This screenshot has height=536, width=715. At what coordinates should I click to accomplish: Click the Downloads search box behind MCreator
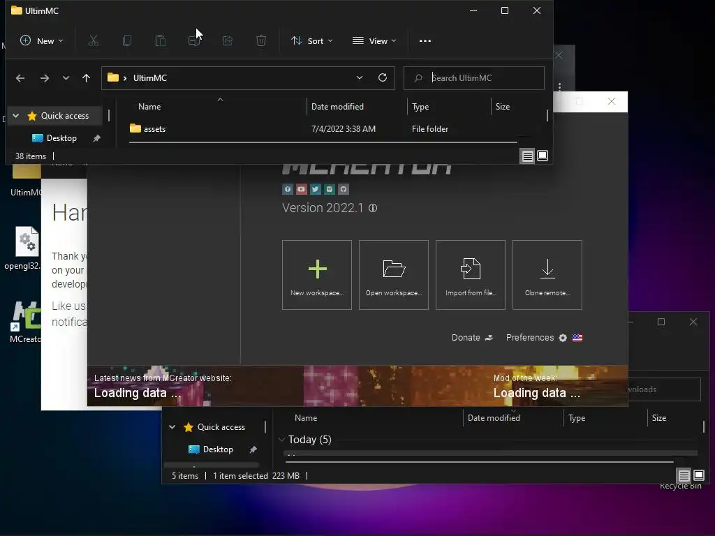coord(665,389)
